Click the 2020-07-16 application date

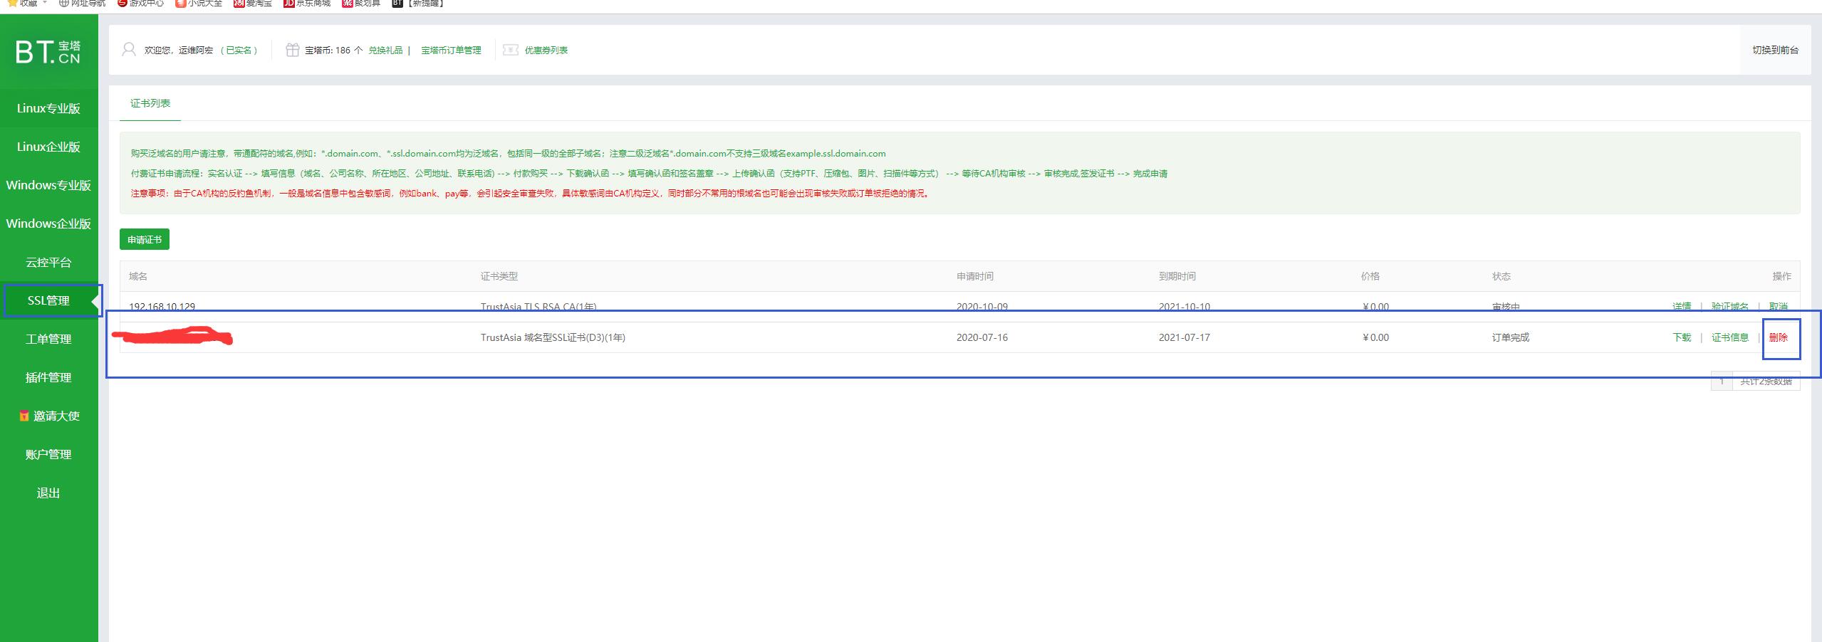click(982, 337)
